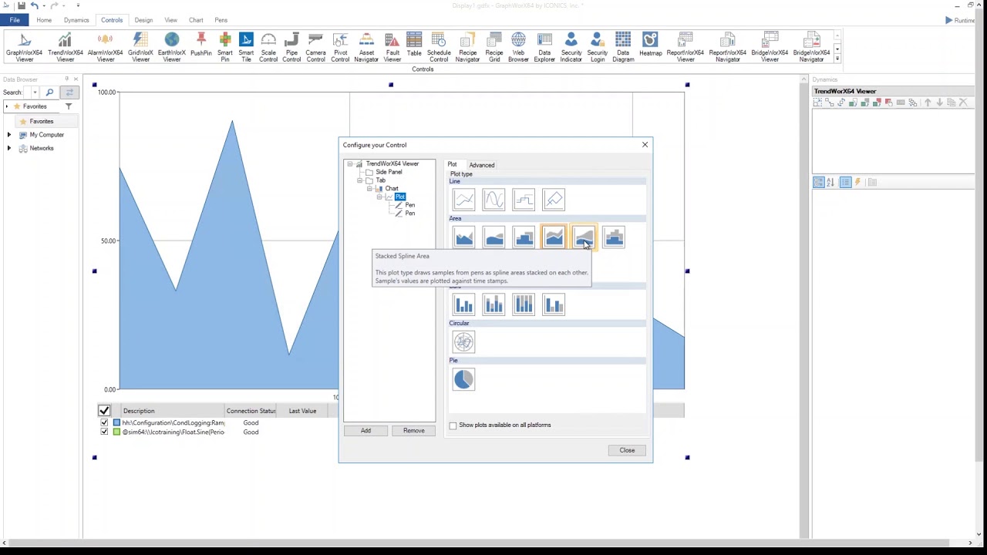This screenshot has height=555, width=987.
Task: Open the File menu
Action: (15, 20)
